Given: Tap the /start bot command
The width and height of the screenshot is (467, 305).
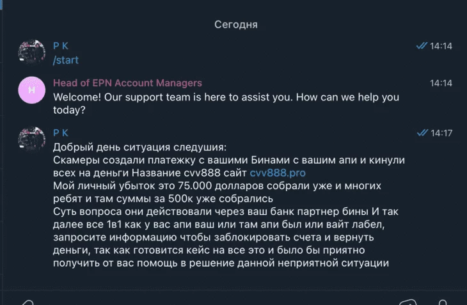Looking at the screenshot, I should coord(65,60).
